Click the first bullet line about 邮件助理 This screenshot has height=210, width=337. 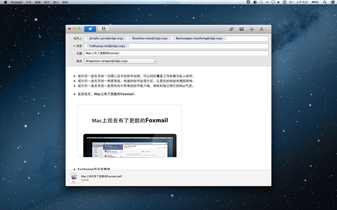[x=136, y=76]
